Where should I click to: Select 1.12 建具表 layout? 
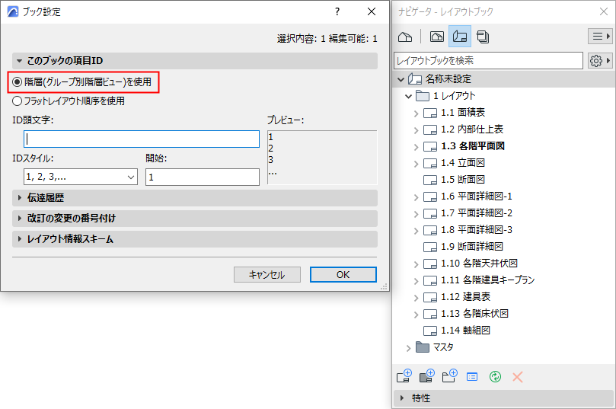tap(465, 296)
